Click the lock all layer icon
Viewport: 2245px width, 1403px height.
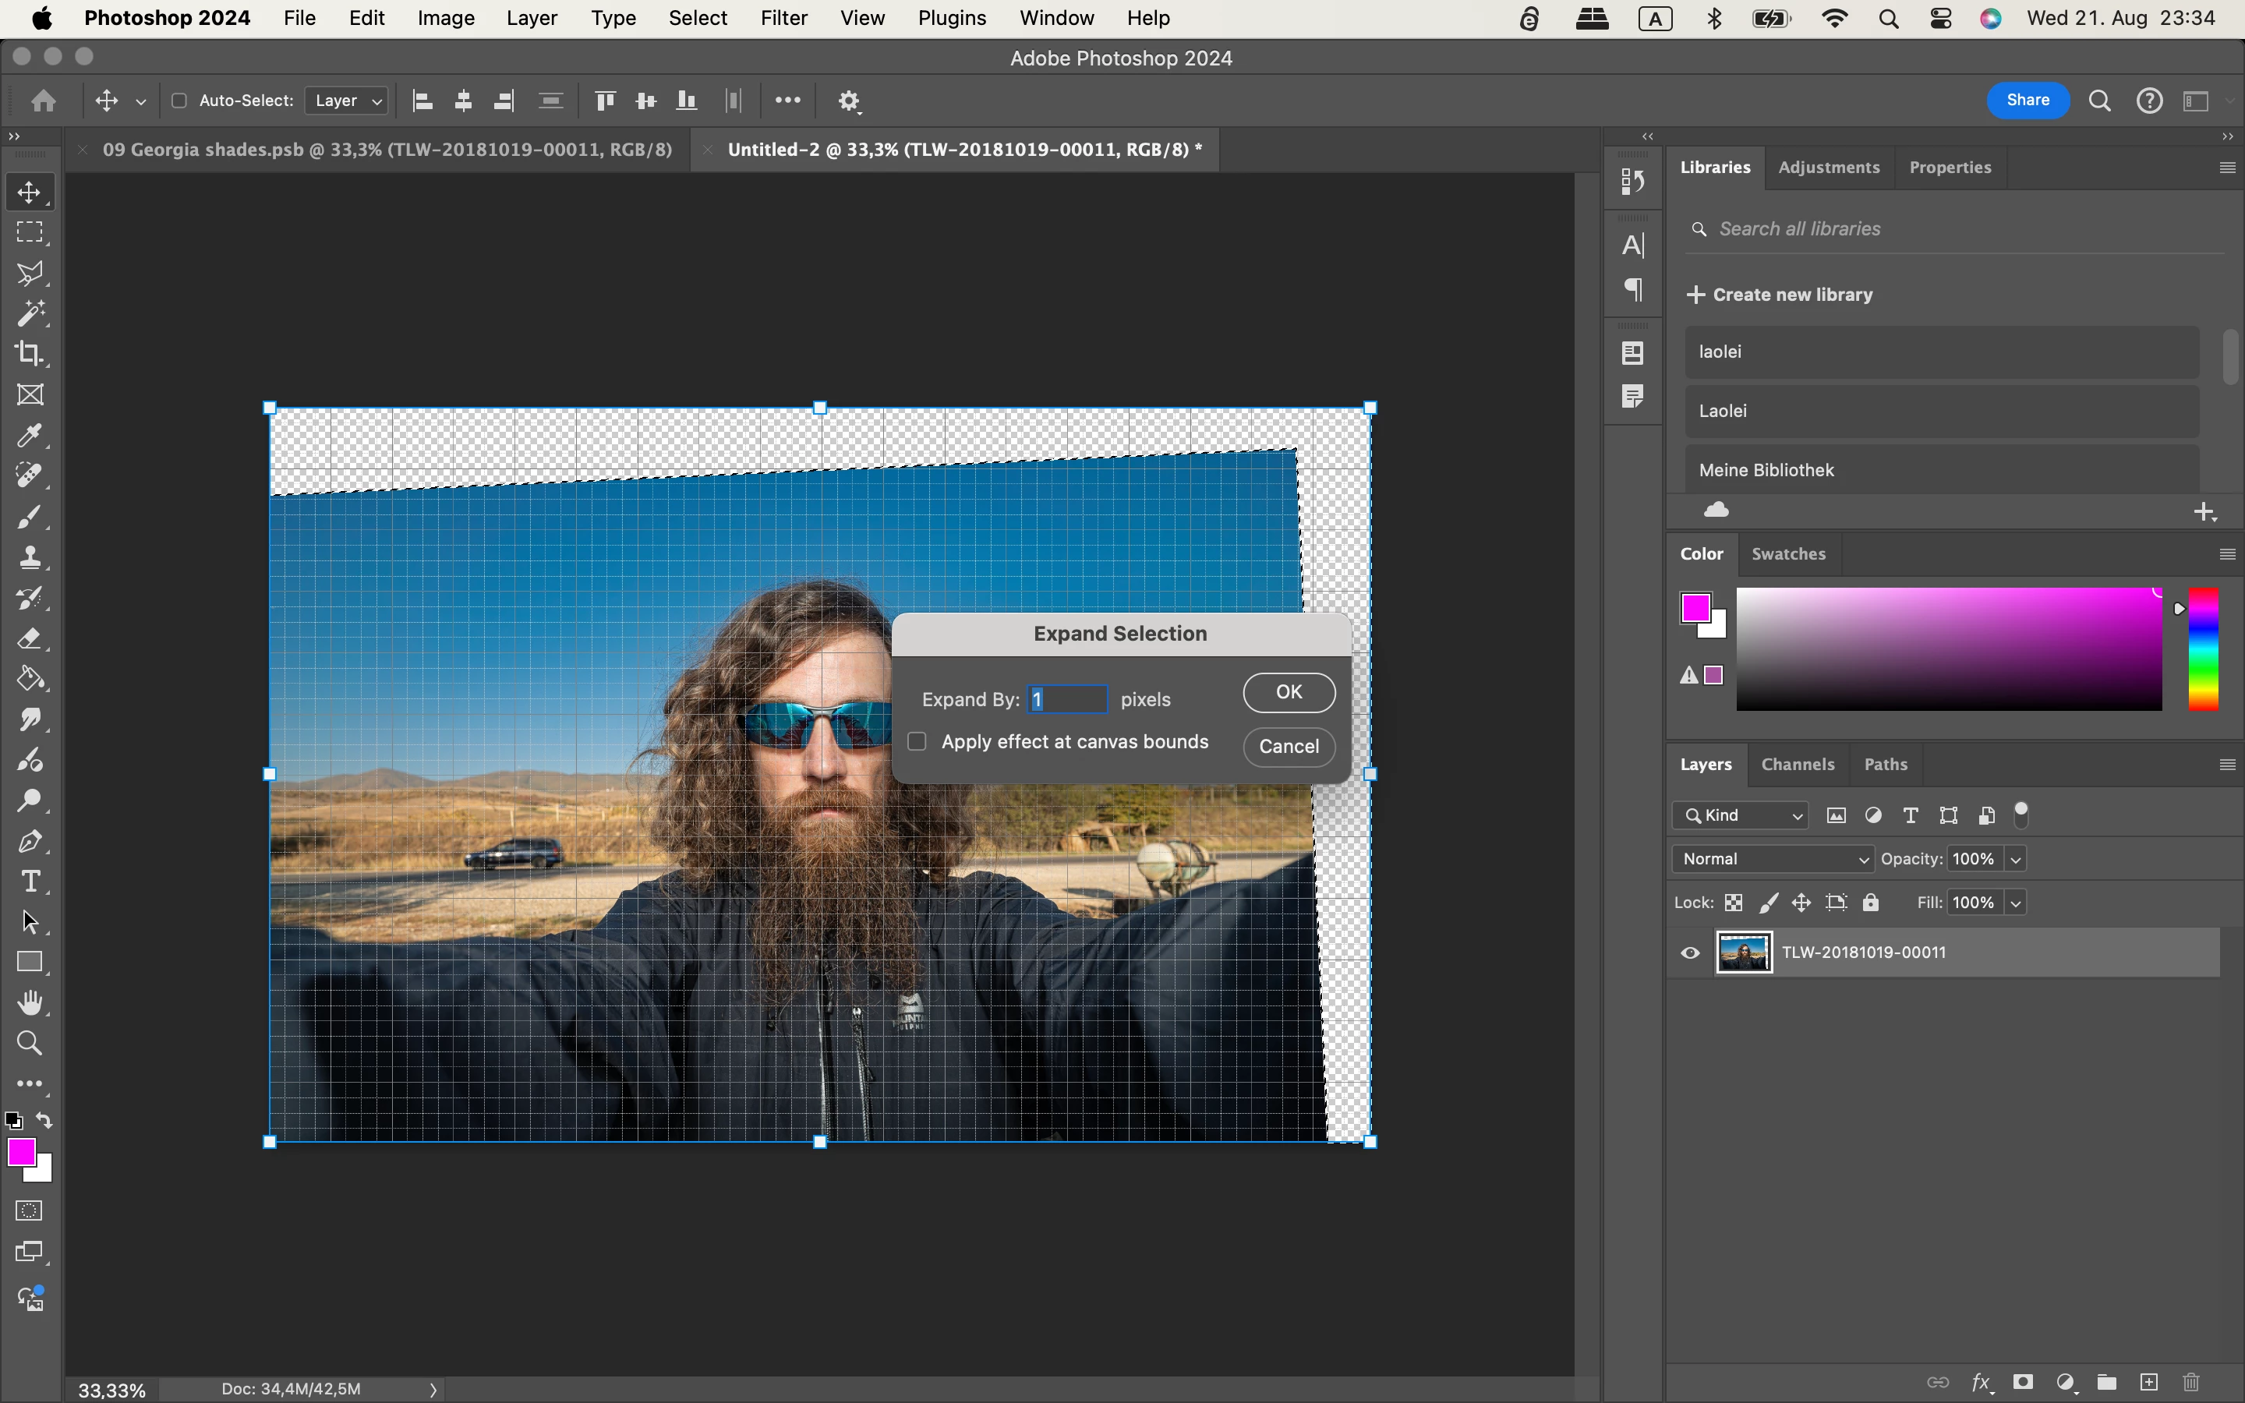1870,903
